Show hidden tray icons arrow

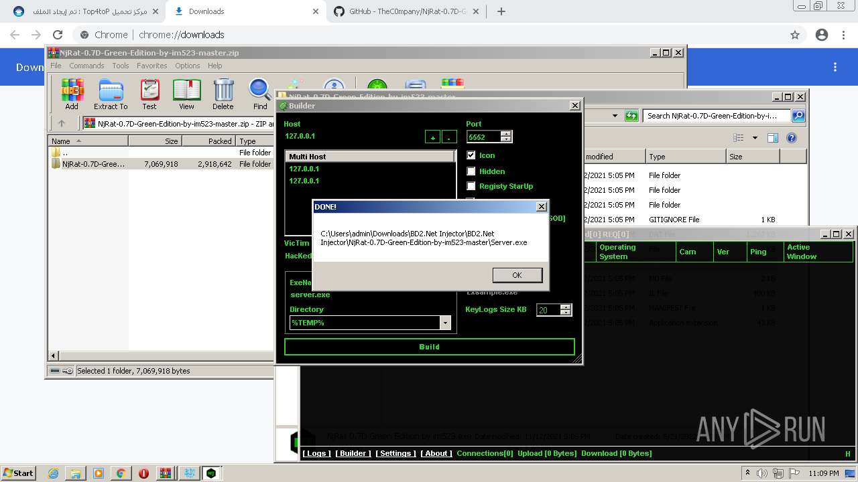pos(748,473)
